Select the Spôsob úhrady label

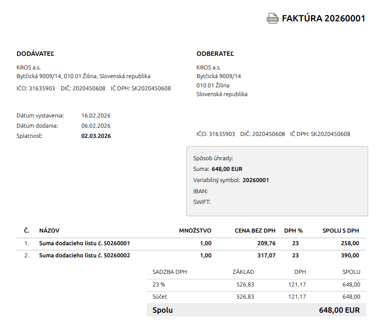213,158
